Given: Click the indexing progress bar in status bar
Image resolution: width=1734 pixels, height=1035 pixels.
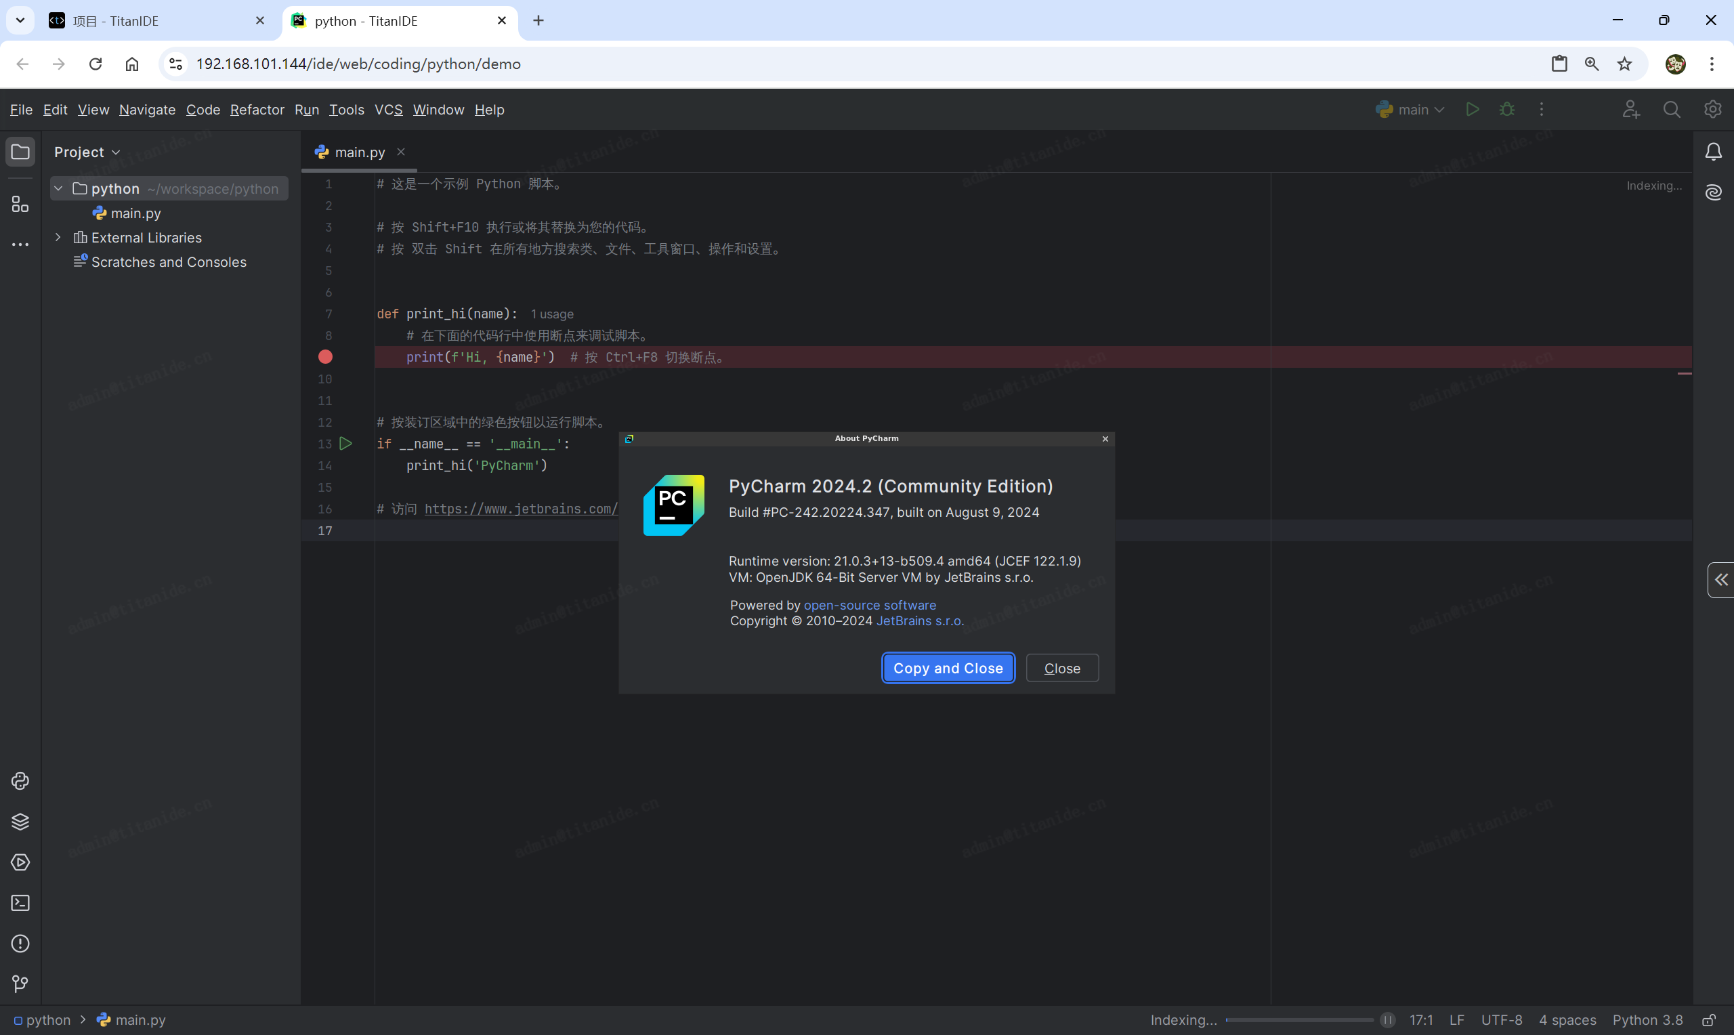Looking at the screenshot, I should (1299, 1020).
